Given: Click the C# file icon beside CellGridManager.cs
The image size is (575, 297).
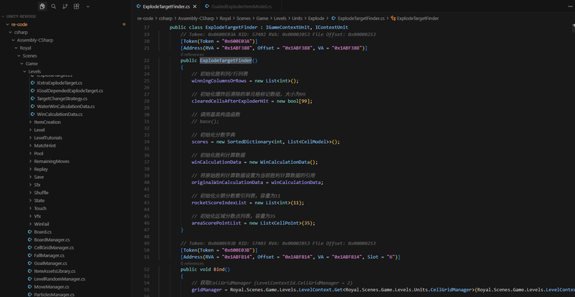Looking at the screenshot, I should [30, 247].
